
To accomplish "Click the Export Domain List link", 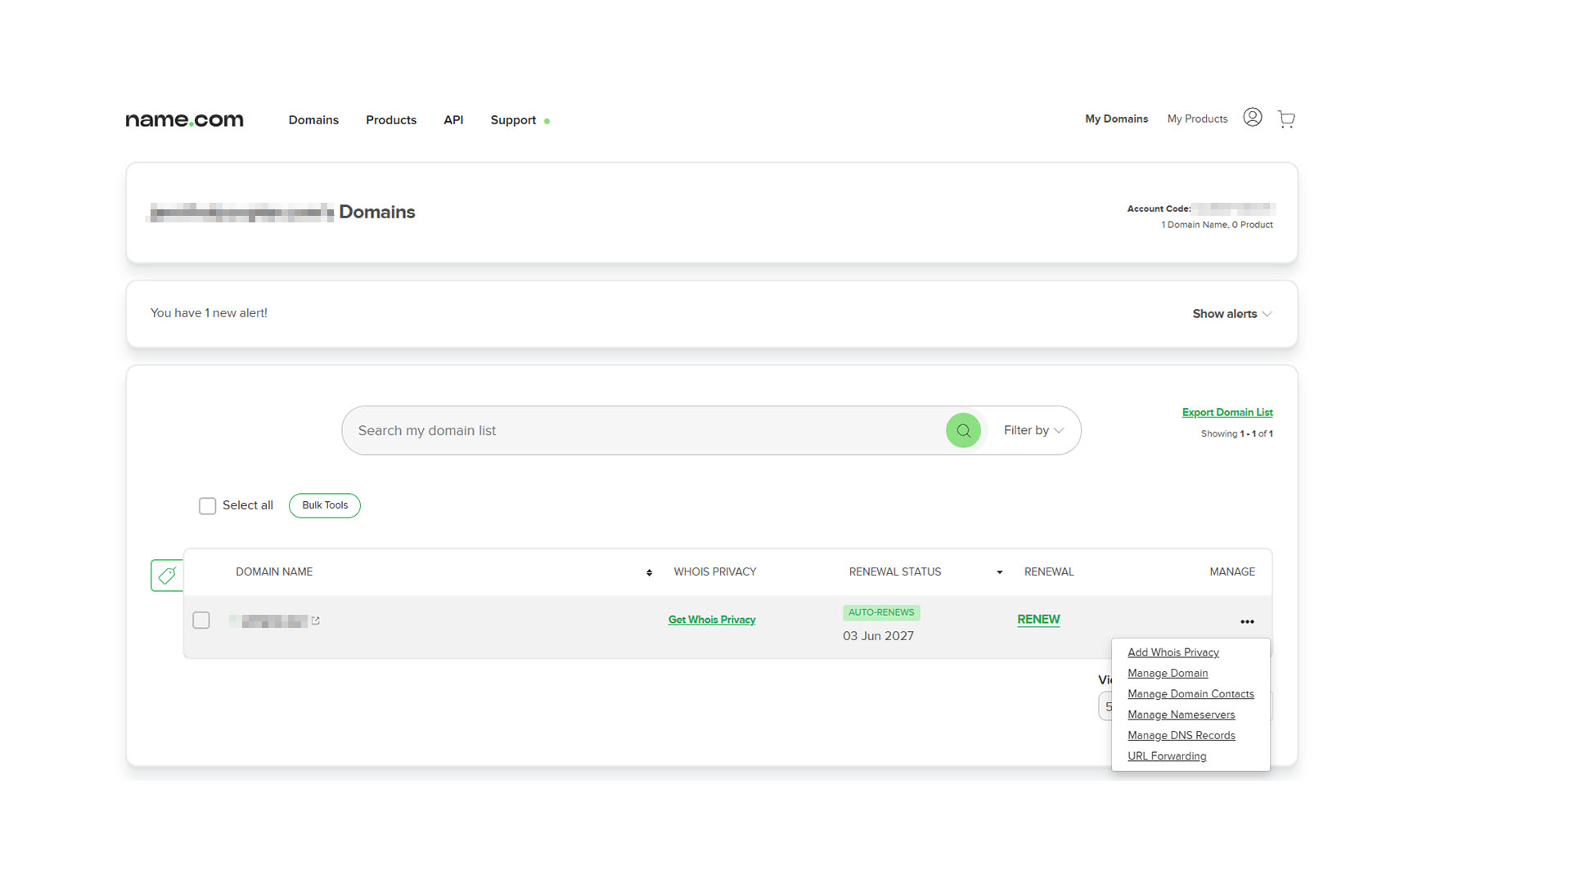I will click(x=1227, y=413).
